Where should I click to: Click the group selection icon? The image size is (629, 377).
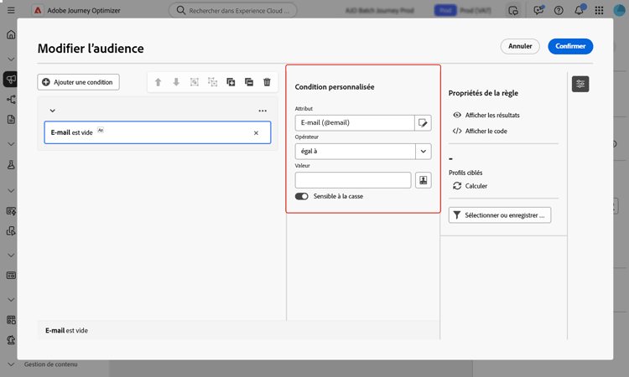click(x=195, y=82)
